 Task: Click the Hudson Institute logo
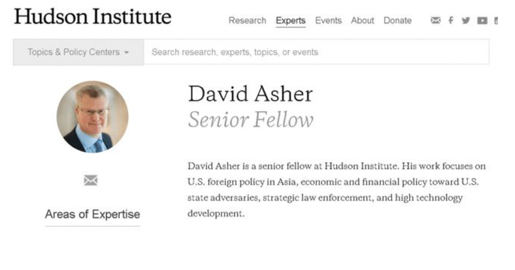point(93,17)
